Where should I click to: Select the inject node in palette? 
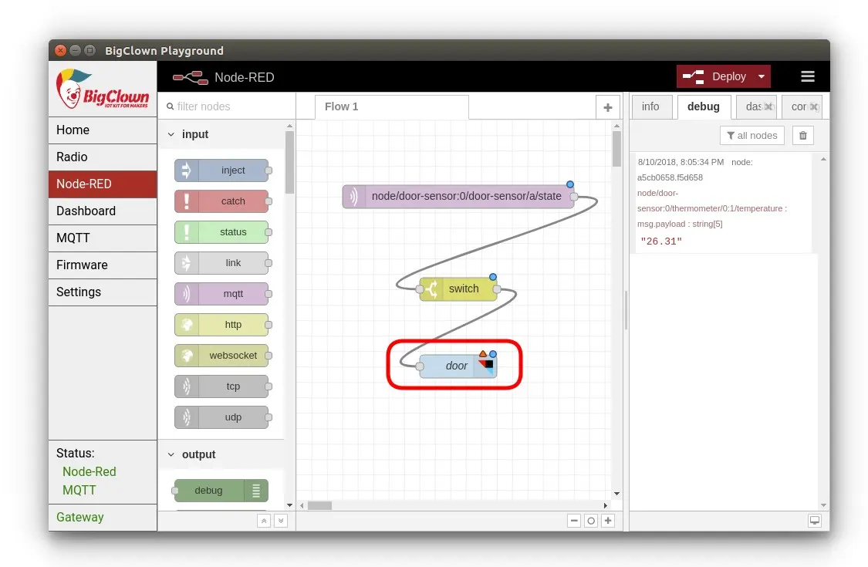(x=221, y=170)
